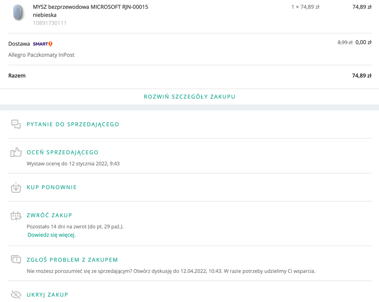Click the crossed-out eye hide purchase icon

coord(16,294)
